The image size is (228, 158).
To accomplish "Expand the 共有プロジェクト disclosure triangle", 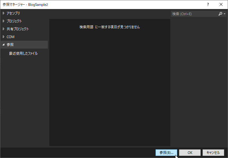I will coord(3,29).
